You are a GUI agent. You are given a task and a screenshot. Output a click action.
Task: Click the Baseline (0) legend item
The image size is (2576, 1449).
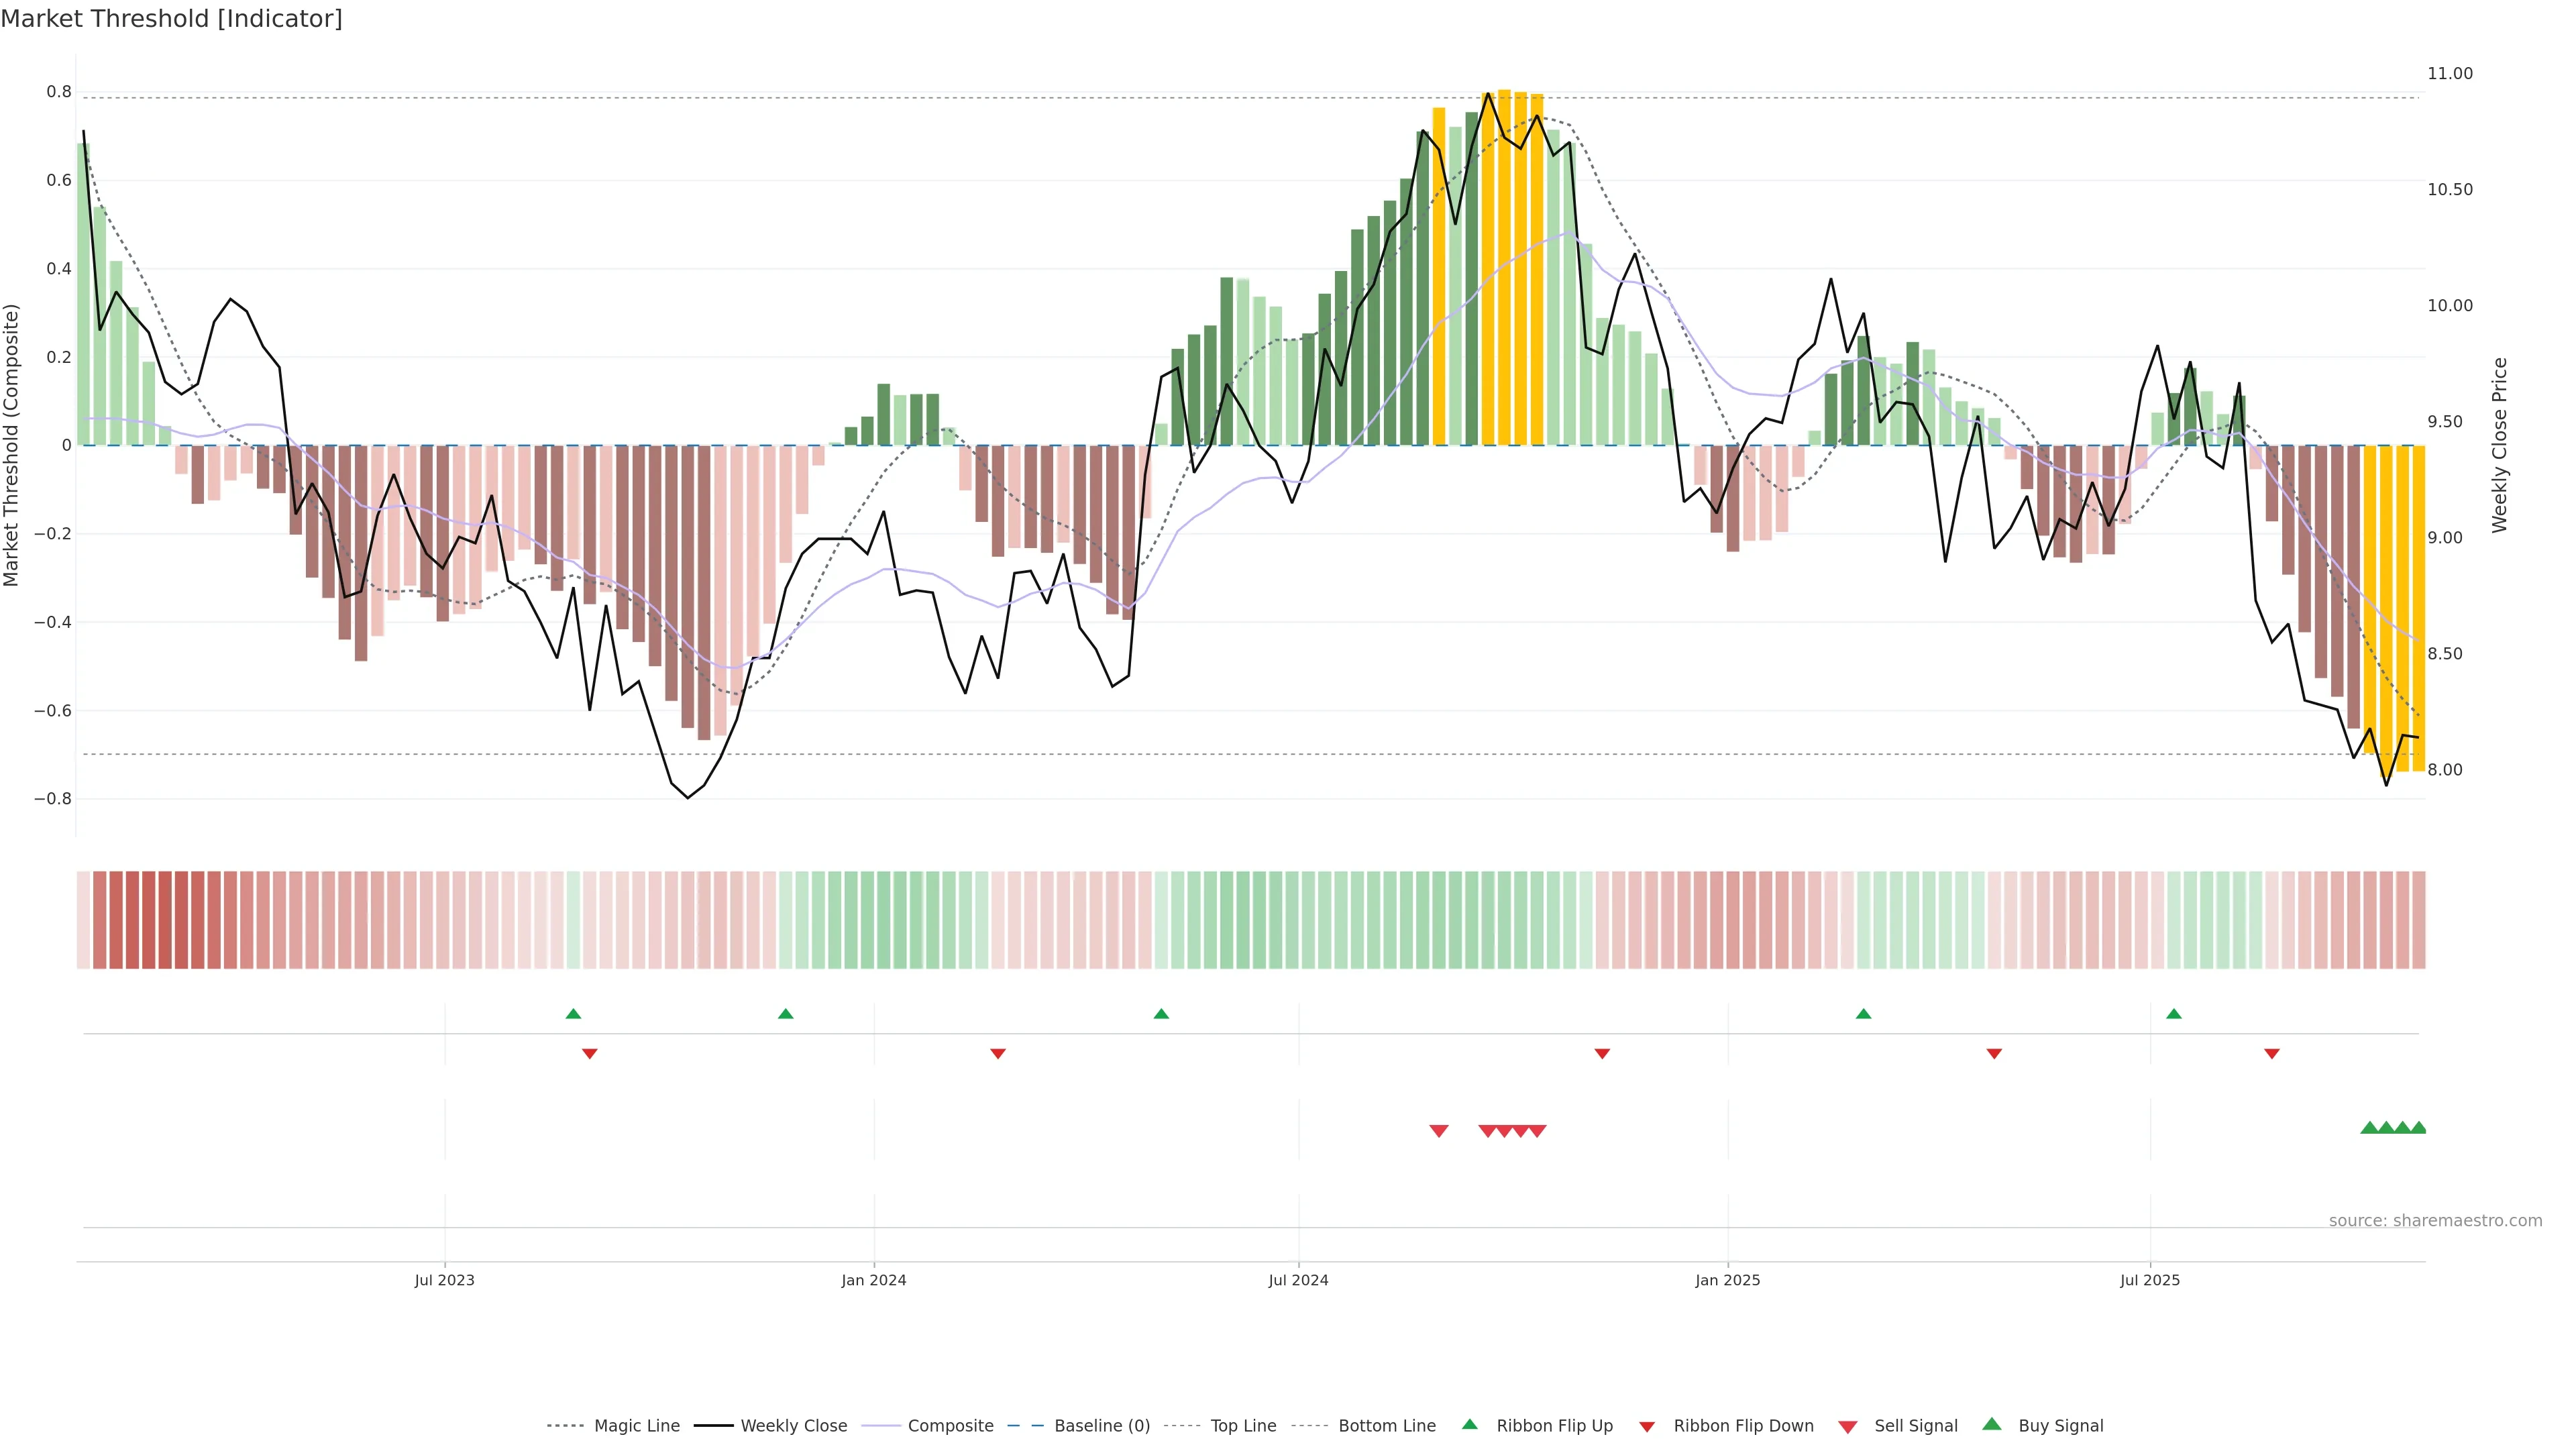click(x=1101, y=1426)
